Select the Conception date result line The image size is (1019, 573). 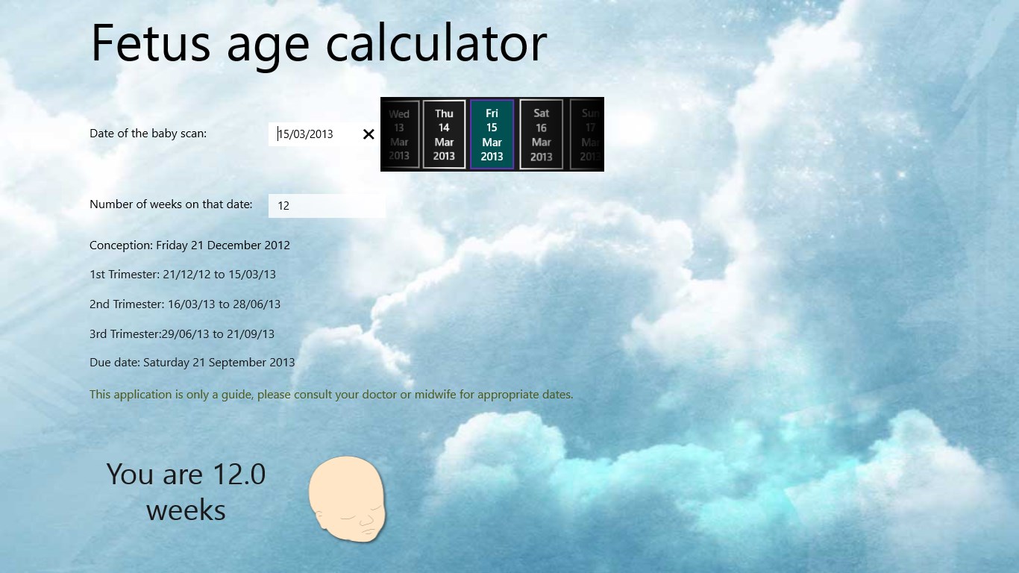(x=189, y=245)
